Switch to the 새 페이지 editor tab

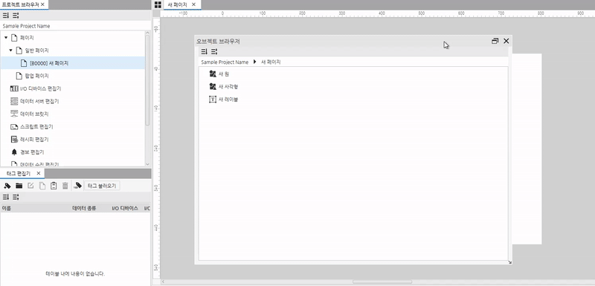[177, 4]
